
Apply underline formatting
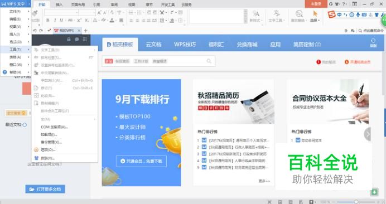(61, 21)
